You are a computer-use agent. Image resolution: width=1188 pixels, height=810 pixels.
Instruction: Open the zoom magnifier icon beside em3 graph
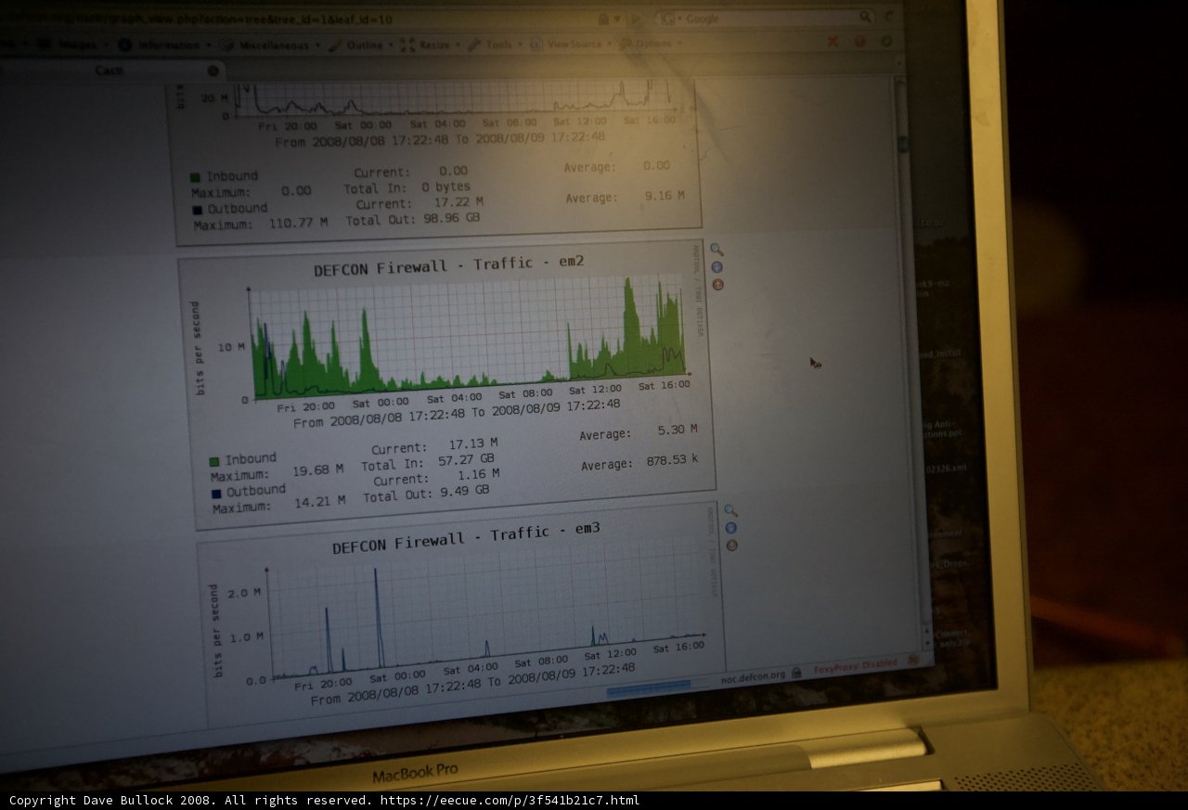tap(730, 510)
